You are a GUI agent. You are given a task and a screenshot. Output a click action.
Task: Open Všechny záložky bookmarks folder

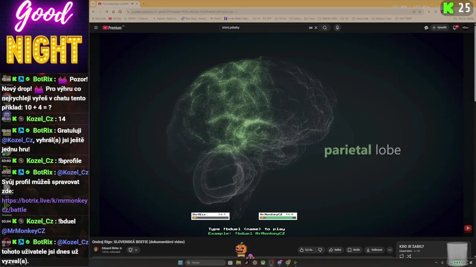coord(464,18)
